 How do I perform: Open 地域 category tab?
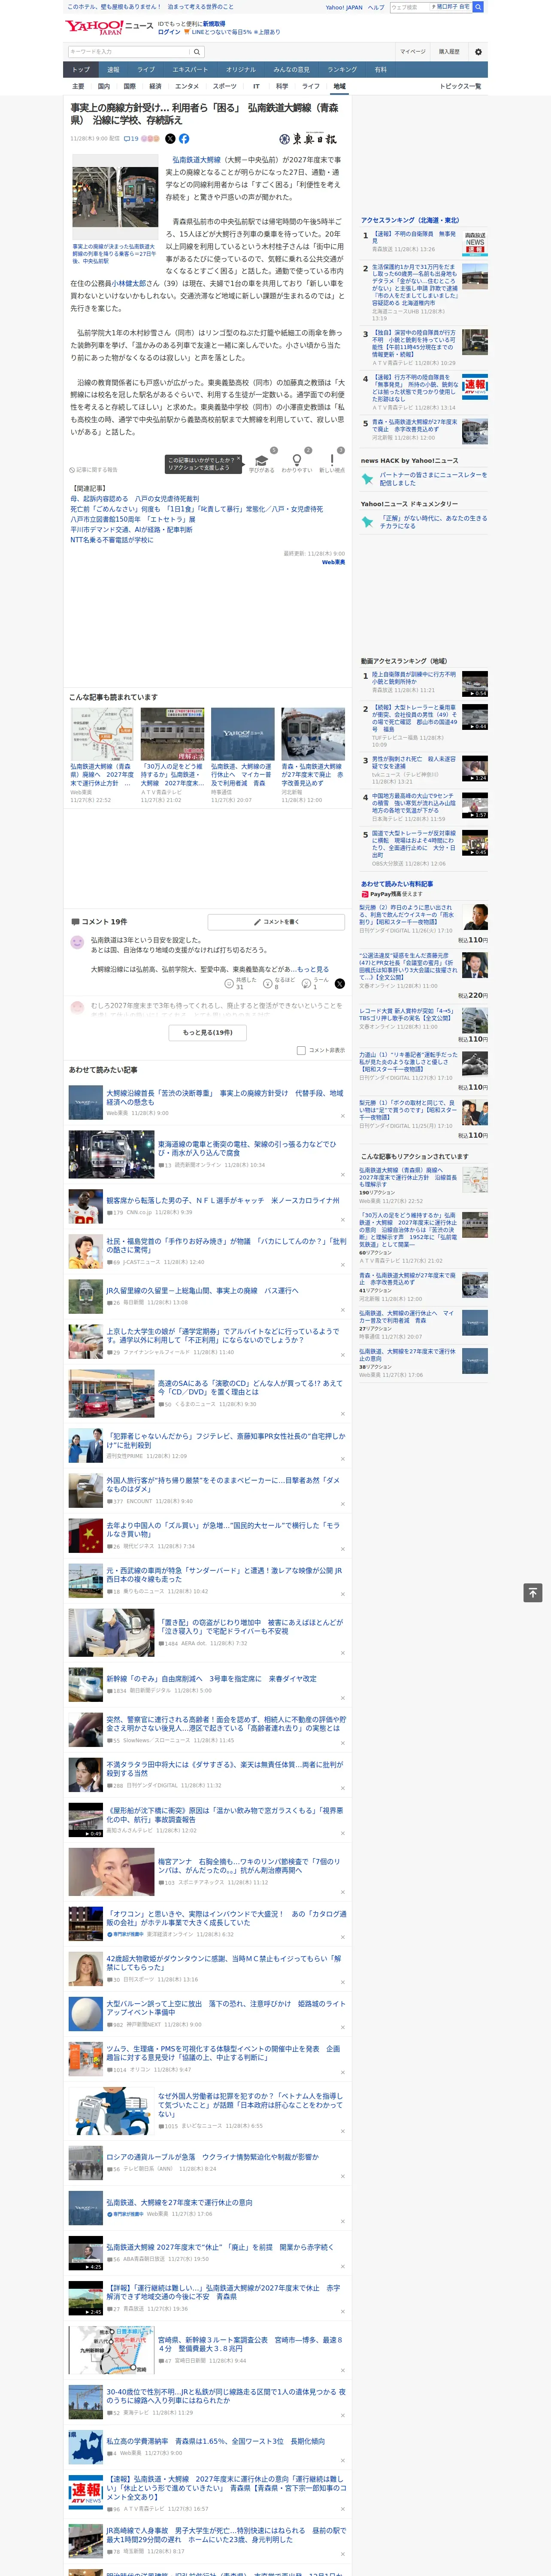(x=339, y=86)
